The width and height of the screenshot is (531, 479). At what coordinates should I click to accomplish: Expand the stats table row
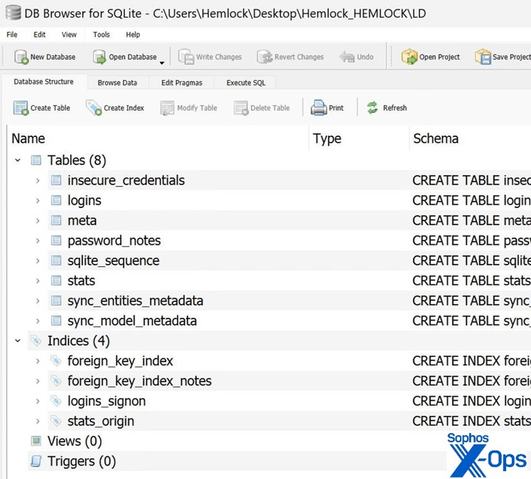point(38,280)
